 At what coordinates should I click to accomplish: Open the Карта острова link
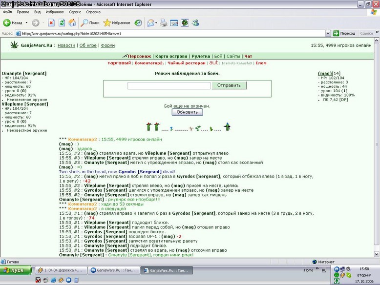[x=171, y=56]
